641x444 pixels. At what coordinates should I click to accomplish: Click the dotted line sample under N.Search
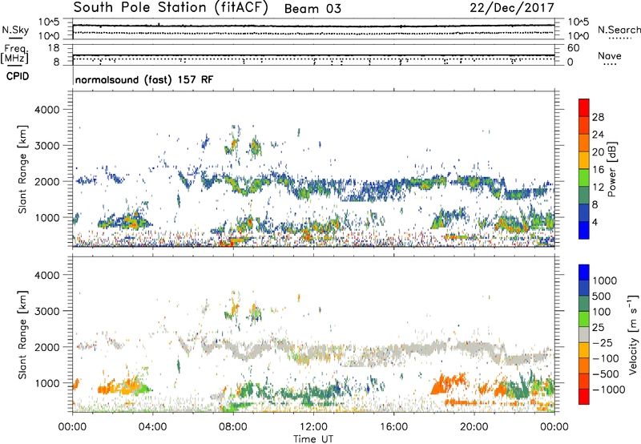click(620, 38)
